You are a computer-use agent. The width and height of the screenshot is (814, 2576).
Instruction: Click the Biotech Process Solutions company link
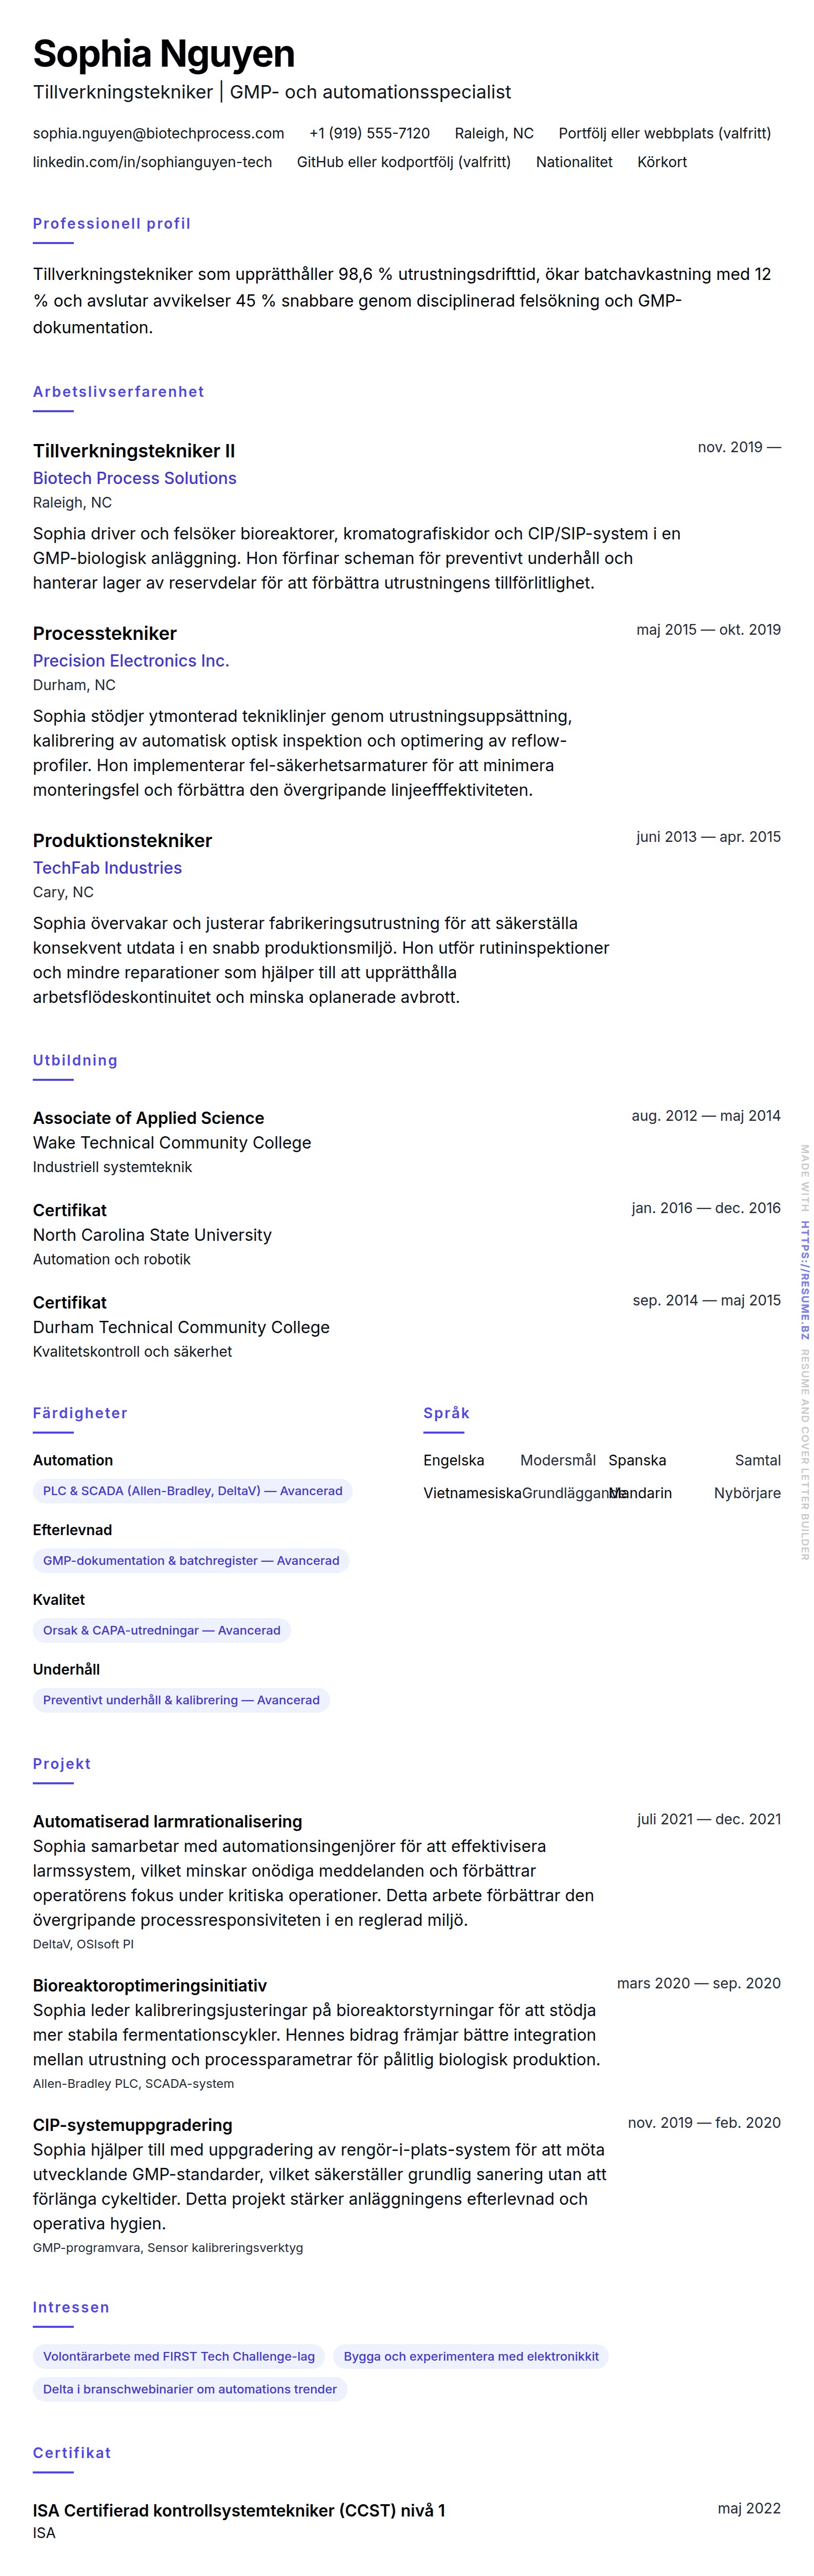[x=134, y=478]
